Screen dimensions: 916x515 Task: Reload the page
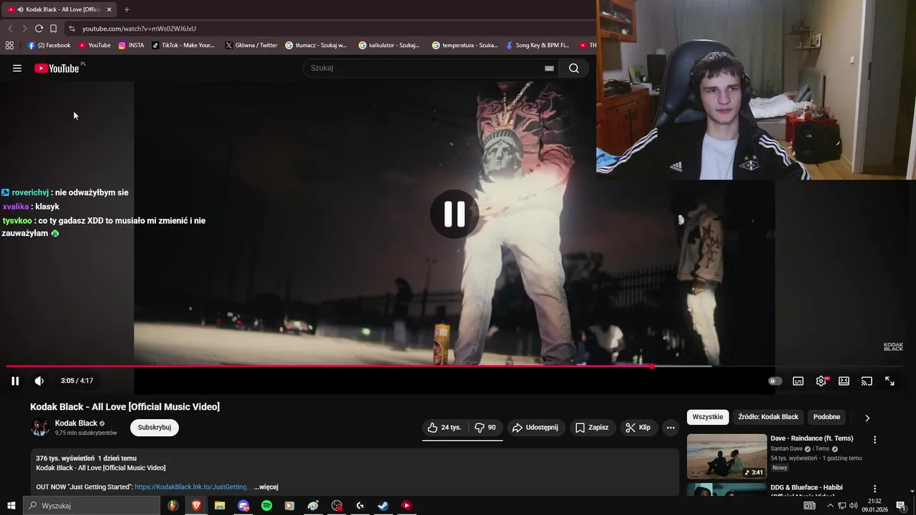coord(39,29)
